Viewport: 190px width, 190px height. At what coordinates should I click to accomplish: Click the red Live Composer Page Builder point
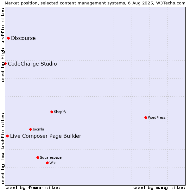coord(7,136)
